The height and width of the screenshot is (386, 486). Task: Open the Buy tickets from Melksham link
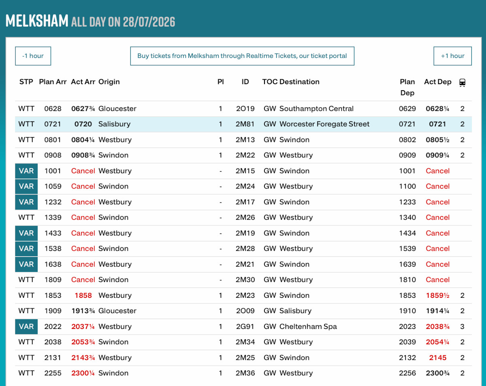click(x=242, y=56)
